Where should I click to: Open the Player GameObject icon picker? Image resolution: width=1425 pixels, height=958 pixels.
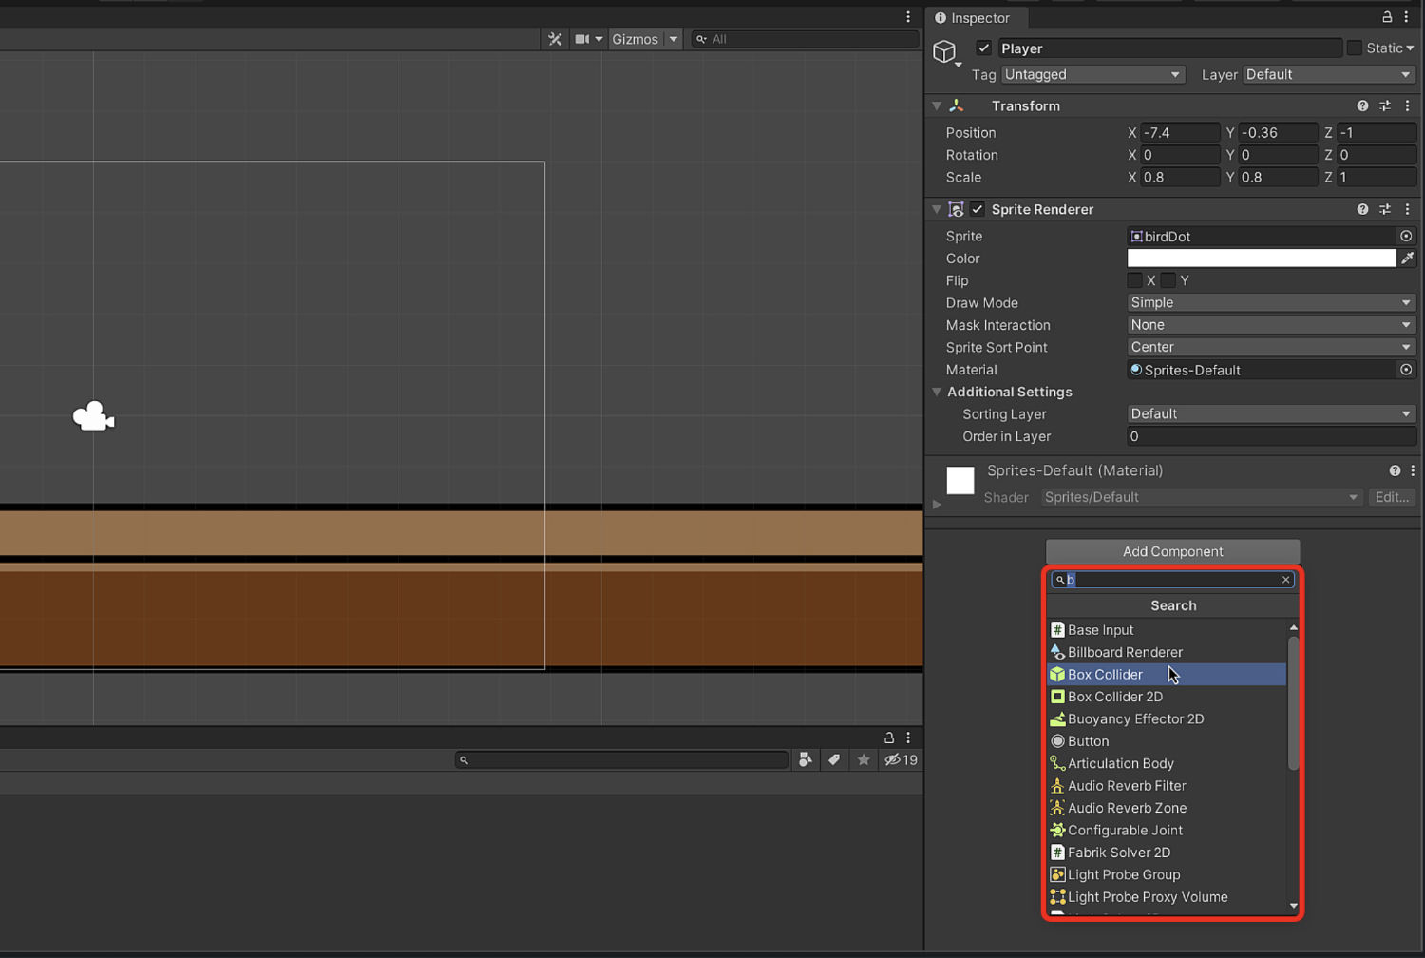click(x=945, y=52)
